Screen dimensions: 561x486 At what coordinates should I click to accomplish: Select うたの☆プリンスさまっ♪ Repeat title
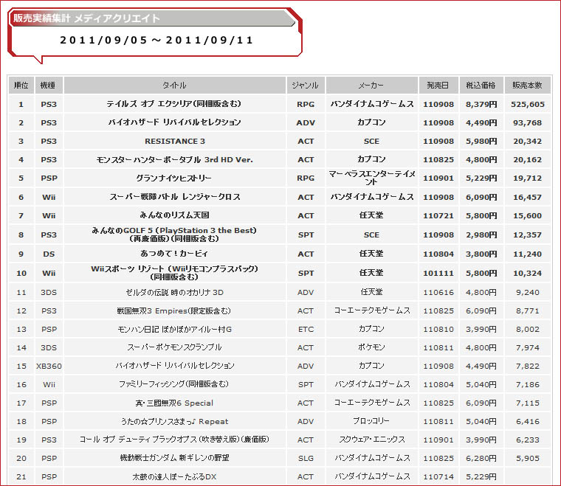coord(174,421)
